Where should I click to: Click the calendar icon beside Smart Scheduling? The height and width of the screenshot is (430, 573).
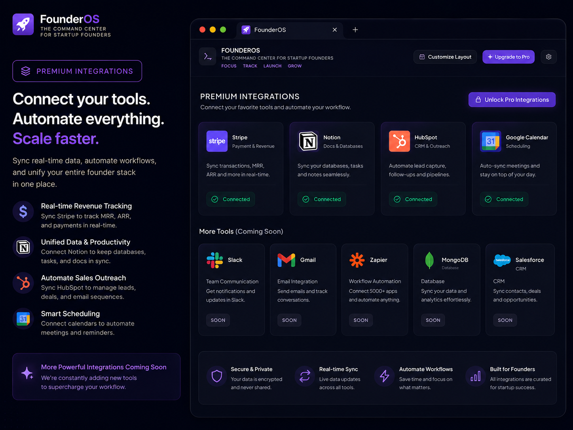click(23, 319)
